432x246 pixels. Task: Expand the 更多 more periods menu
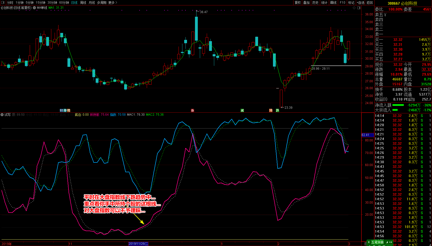coord(113,3)
